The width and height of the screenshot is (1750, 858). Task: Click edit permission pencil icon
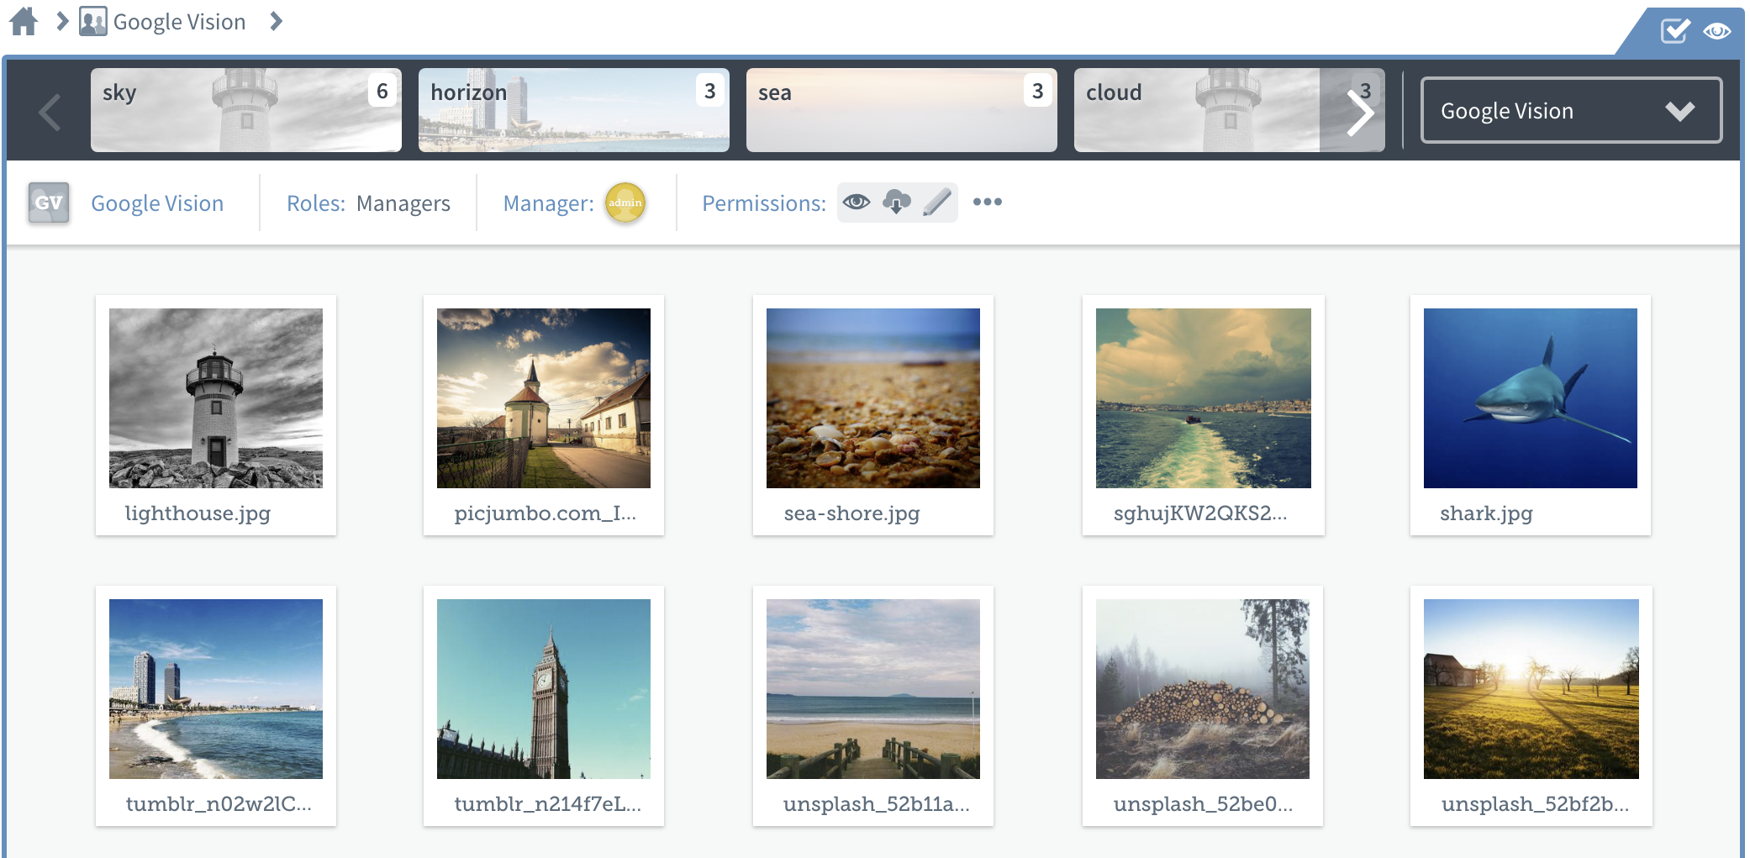point(936,202)
